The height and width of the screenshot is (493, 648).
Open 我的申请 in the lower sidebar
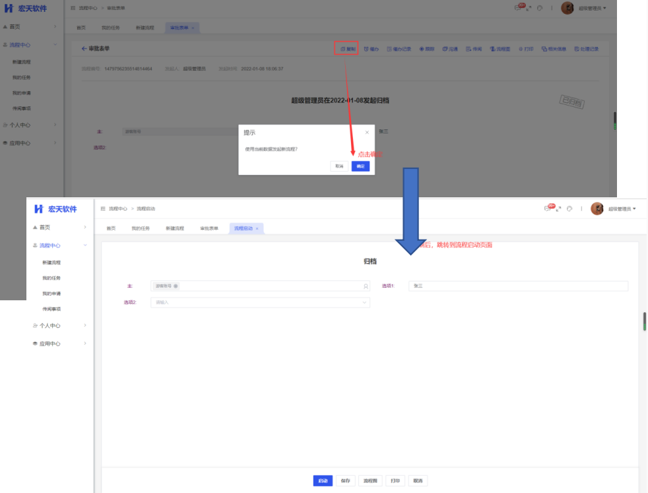51,294
